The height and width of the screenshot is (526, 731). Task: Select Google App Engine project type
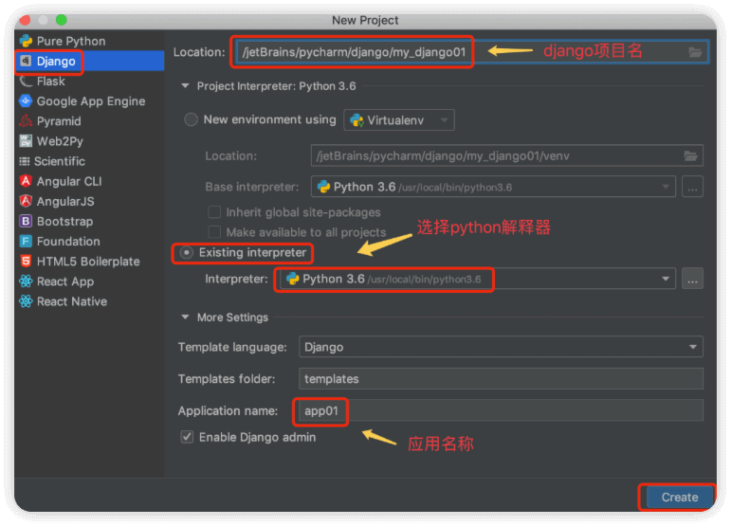click(89, 101)
